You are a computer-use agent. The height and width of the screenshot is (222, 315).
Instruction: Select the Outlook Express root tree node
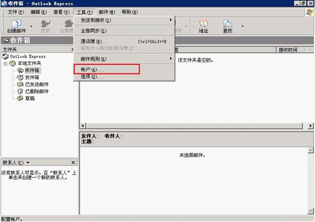click(28, 57)
